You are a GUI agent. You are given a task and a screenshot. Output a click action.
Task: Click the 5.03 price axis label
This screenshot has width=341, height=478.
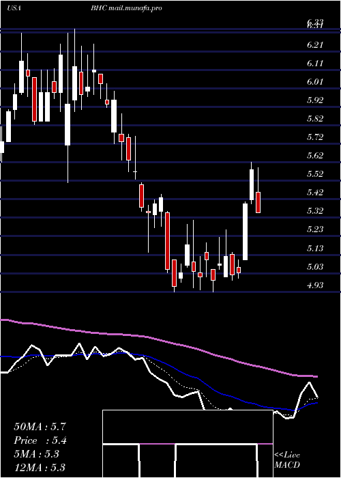tap(315, 267)
